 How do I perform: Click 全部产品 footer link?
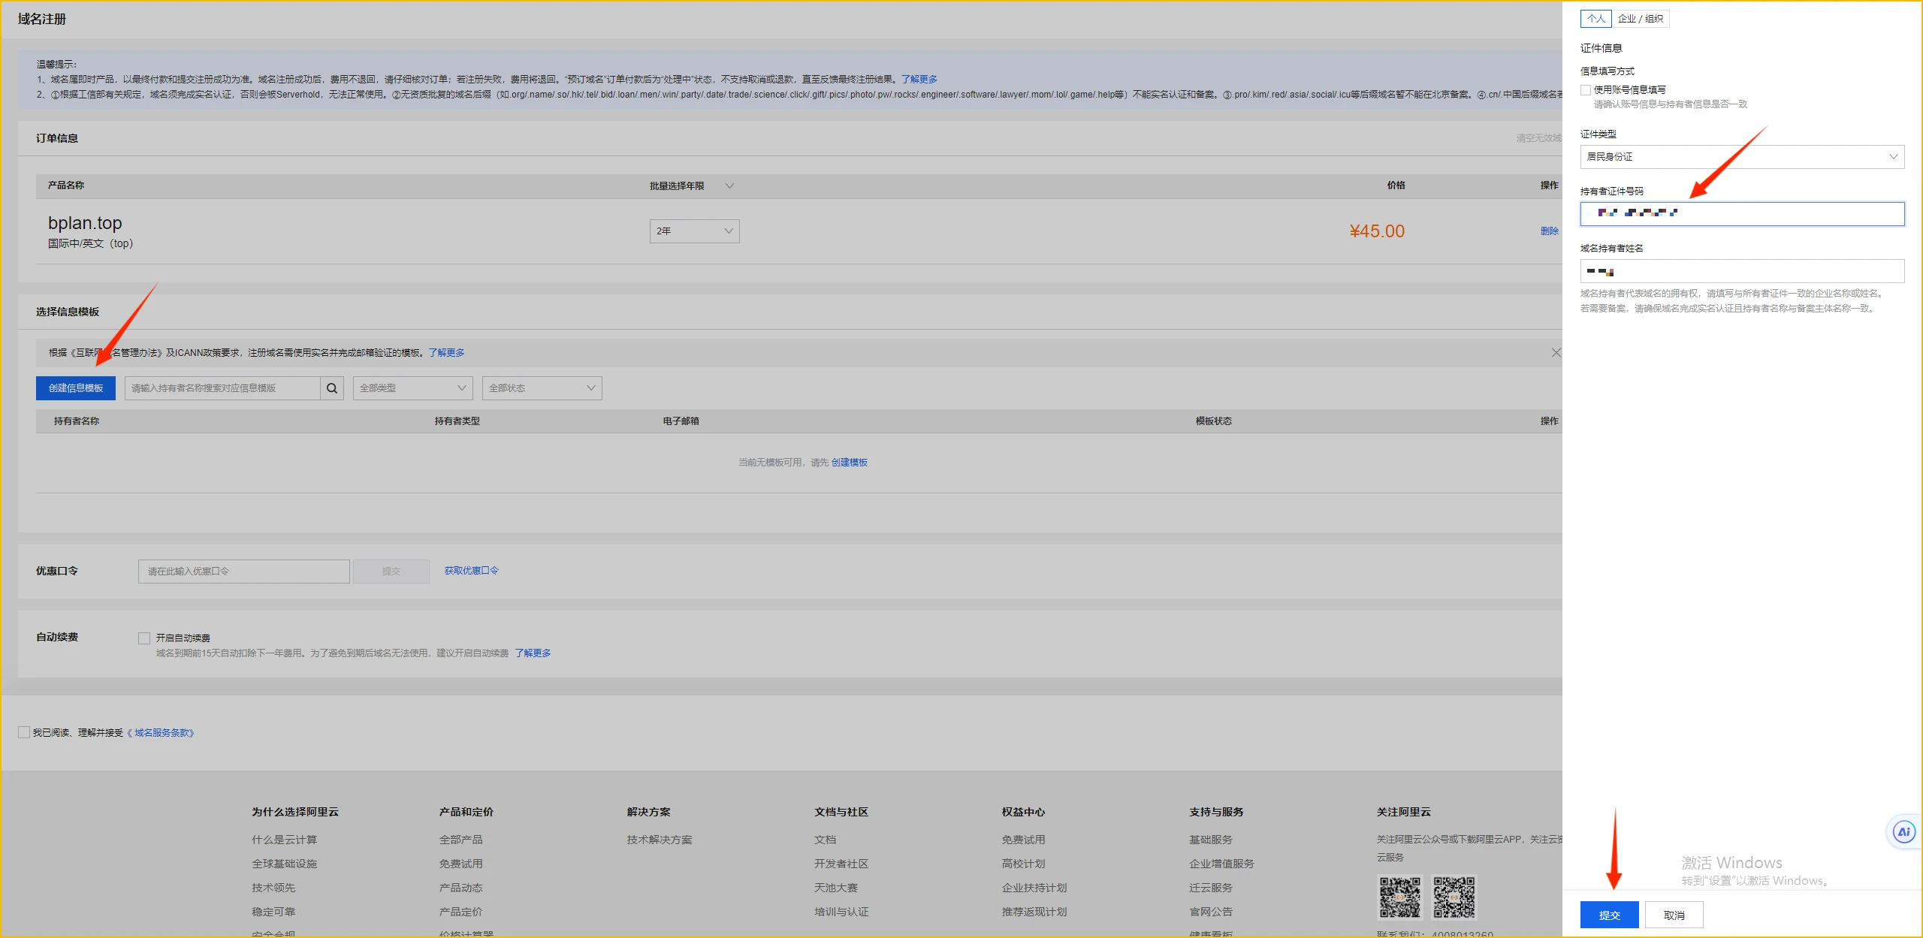click(x=460, y=840)
